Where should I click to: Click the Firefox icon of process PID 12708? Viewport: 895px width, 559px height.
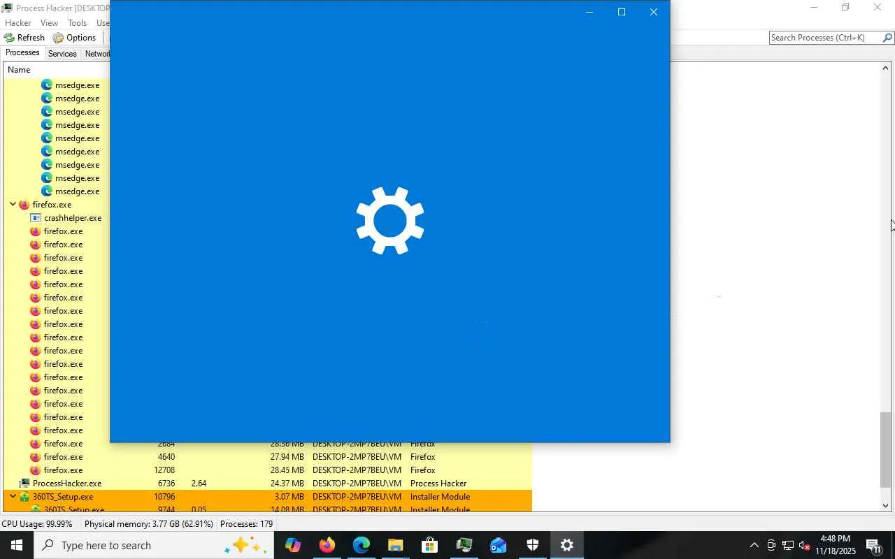pos(36,470)
